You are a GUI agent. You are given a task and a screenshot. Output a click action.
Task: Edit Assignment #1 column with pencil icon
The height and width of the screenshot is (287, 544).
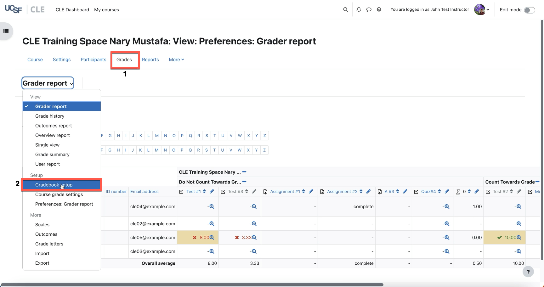[311, 191]
